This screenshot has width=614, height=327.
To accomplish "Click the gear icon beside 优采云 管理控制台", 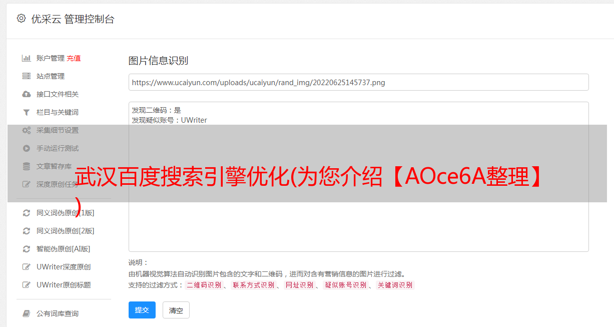I will tap(21, 19).
